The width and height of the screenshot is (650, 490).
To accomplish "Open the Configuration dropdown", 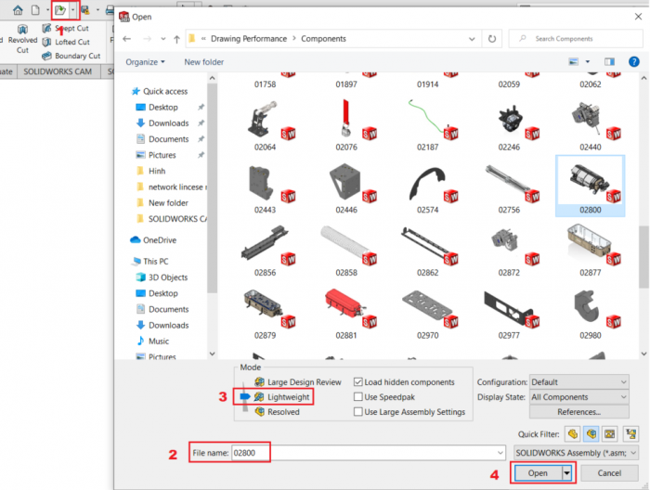I will (579, 382).
